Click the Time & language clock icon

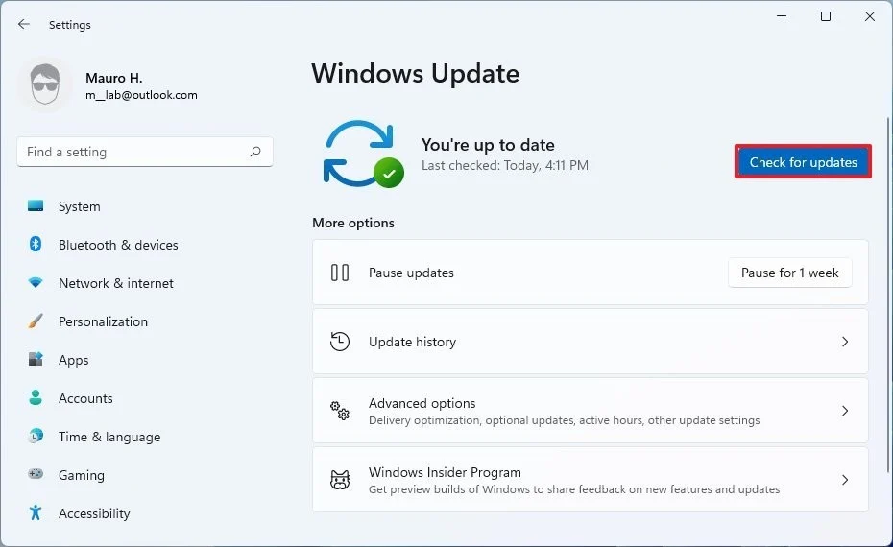(x=36, y=436)
